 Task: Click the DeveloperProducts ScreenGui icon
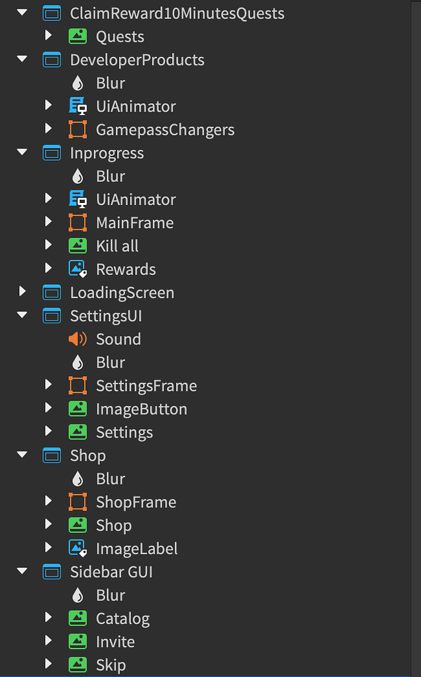(x=51, y=60)
